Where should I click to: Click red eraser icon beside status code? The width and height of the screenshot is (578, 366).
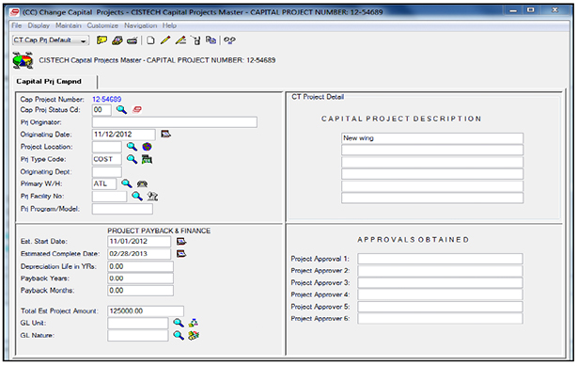tap(137, 109)
